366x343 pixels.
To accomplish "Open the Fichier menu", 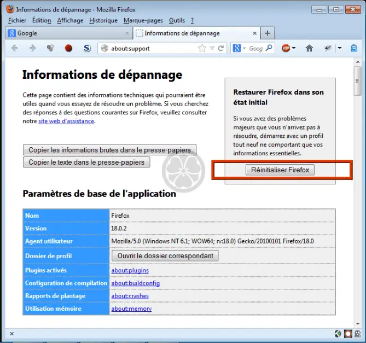I will 17,21.
